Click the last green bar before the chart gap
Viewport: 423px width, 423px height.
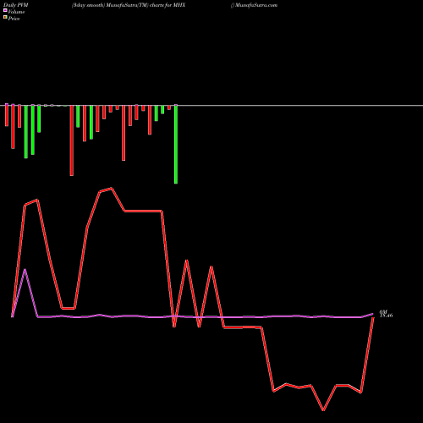[x=176, y=145]
